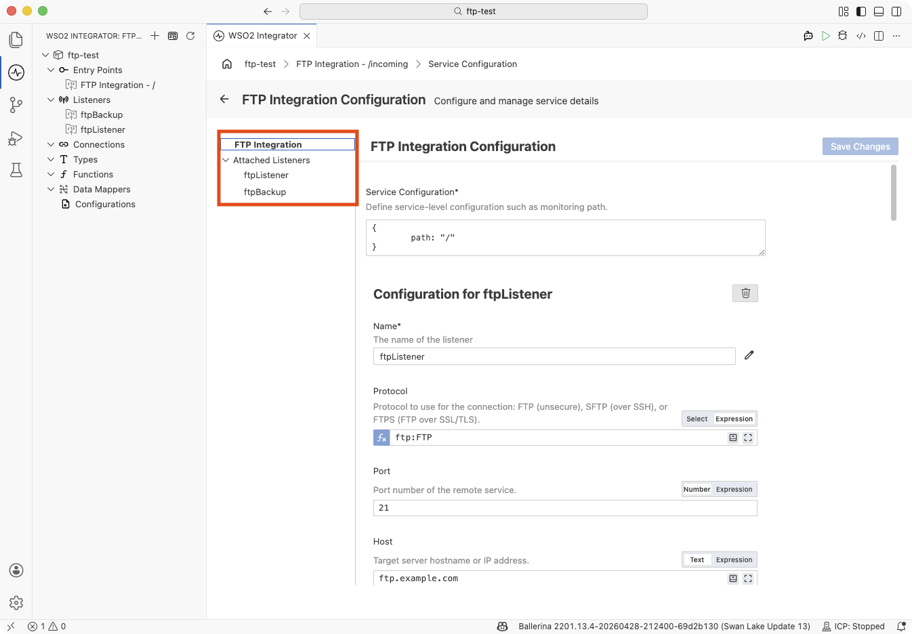The image size is (912, 634).
Task: Collapse the ftp-test project tree node
Action: [x=45, y=55]
